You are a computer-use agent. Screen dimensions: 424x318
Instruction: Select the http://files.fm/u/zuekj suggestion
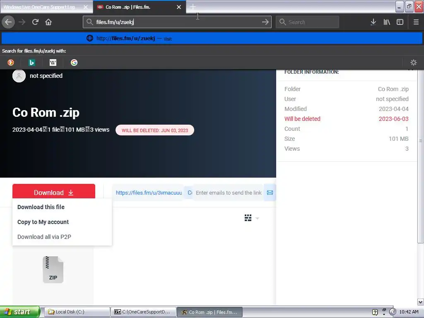pyautogui.click(x=212, y=39)
